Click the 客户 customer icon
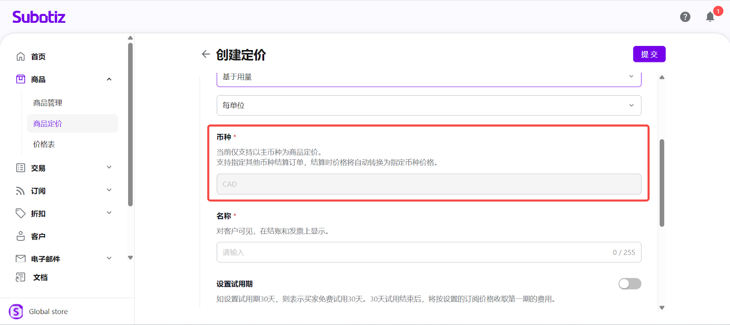730x325 pixels. pos(21,236)
